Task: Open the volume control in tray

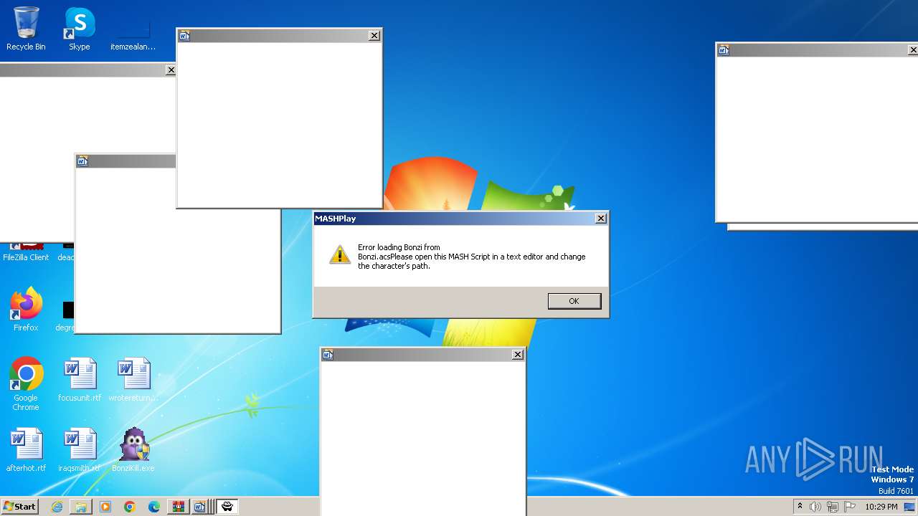Action: pos(815,507)
